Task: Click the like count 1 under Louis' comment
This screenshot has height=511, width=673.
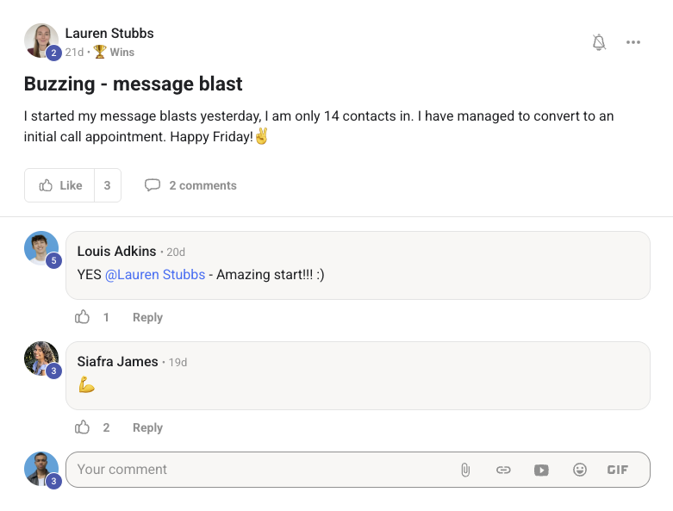Action: coord(106,317)
